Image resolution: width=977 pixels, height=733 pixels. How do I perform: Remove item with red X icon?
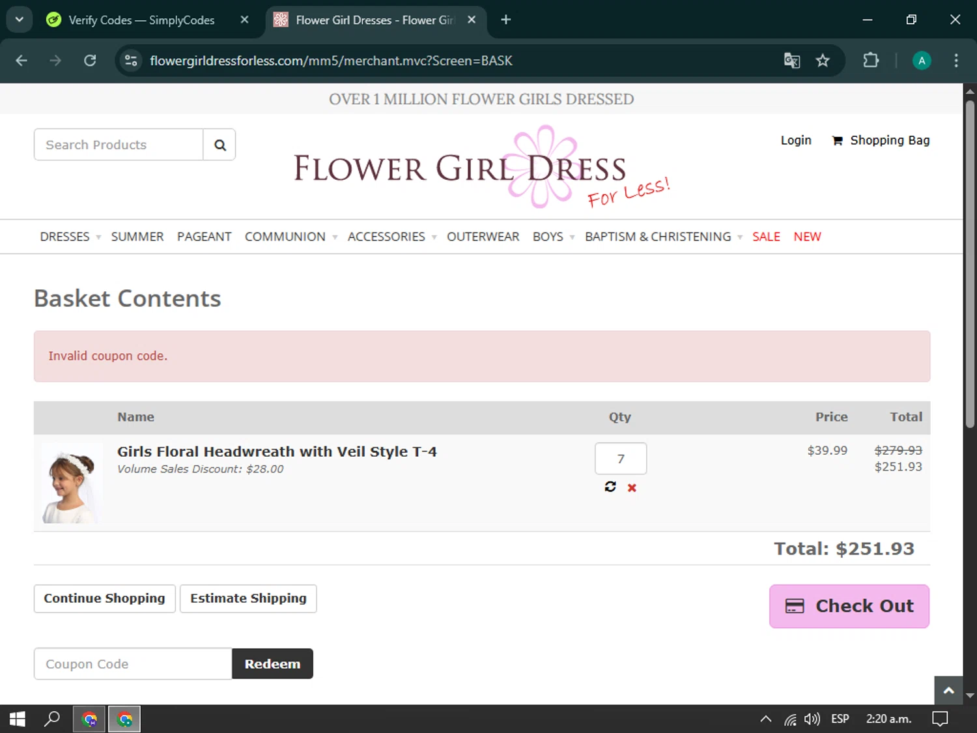[632, 487]
